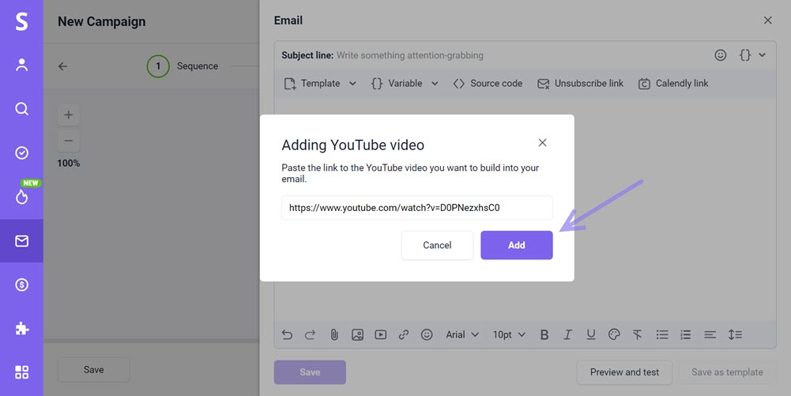Open the puzzle integrations icon in sidebar
The height and width of the screenshot is (396, 791).
(21, 329)
